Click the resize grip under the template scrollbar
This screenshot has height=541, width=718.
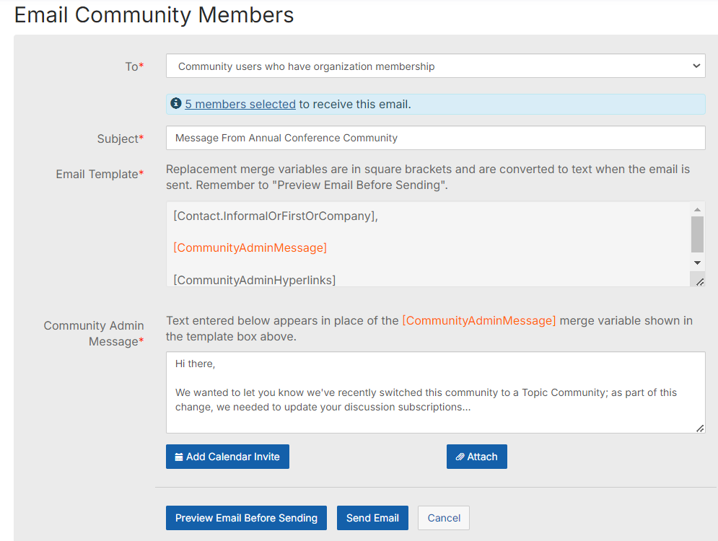pyautogui.click(x=698, y=280)
